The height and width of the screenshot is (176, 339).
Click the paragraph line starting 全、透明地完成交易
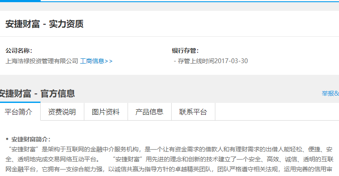tap(169, 159)
